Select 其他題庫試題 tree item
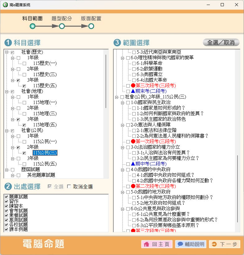This screenshot has width=244, height=255. pos(41,175)
